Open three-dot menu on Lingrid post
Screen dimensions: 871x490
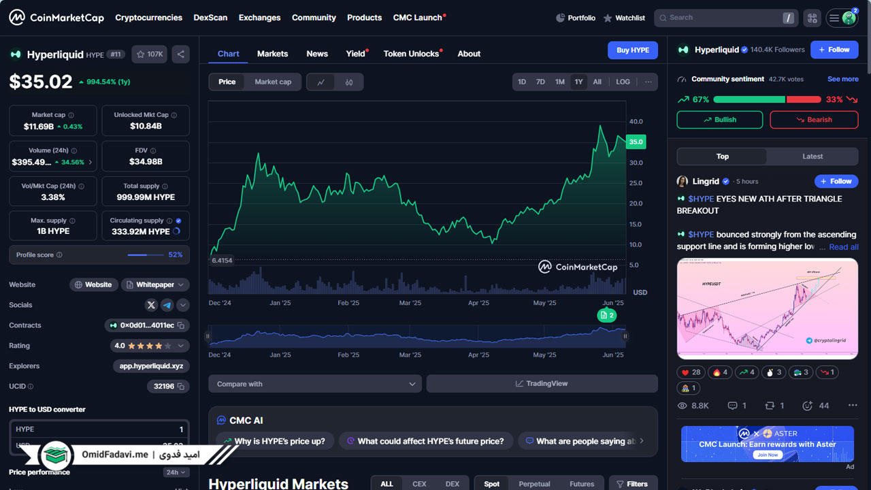[853, 406]
